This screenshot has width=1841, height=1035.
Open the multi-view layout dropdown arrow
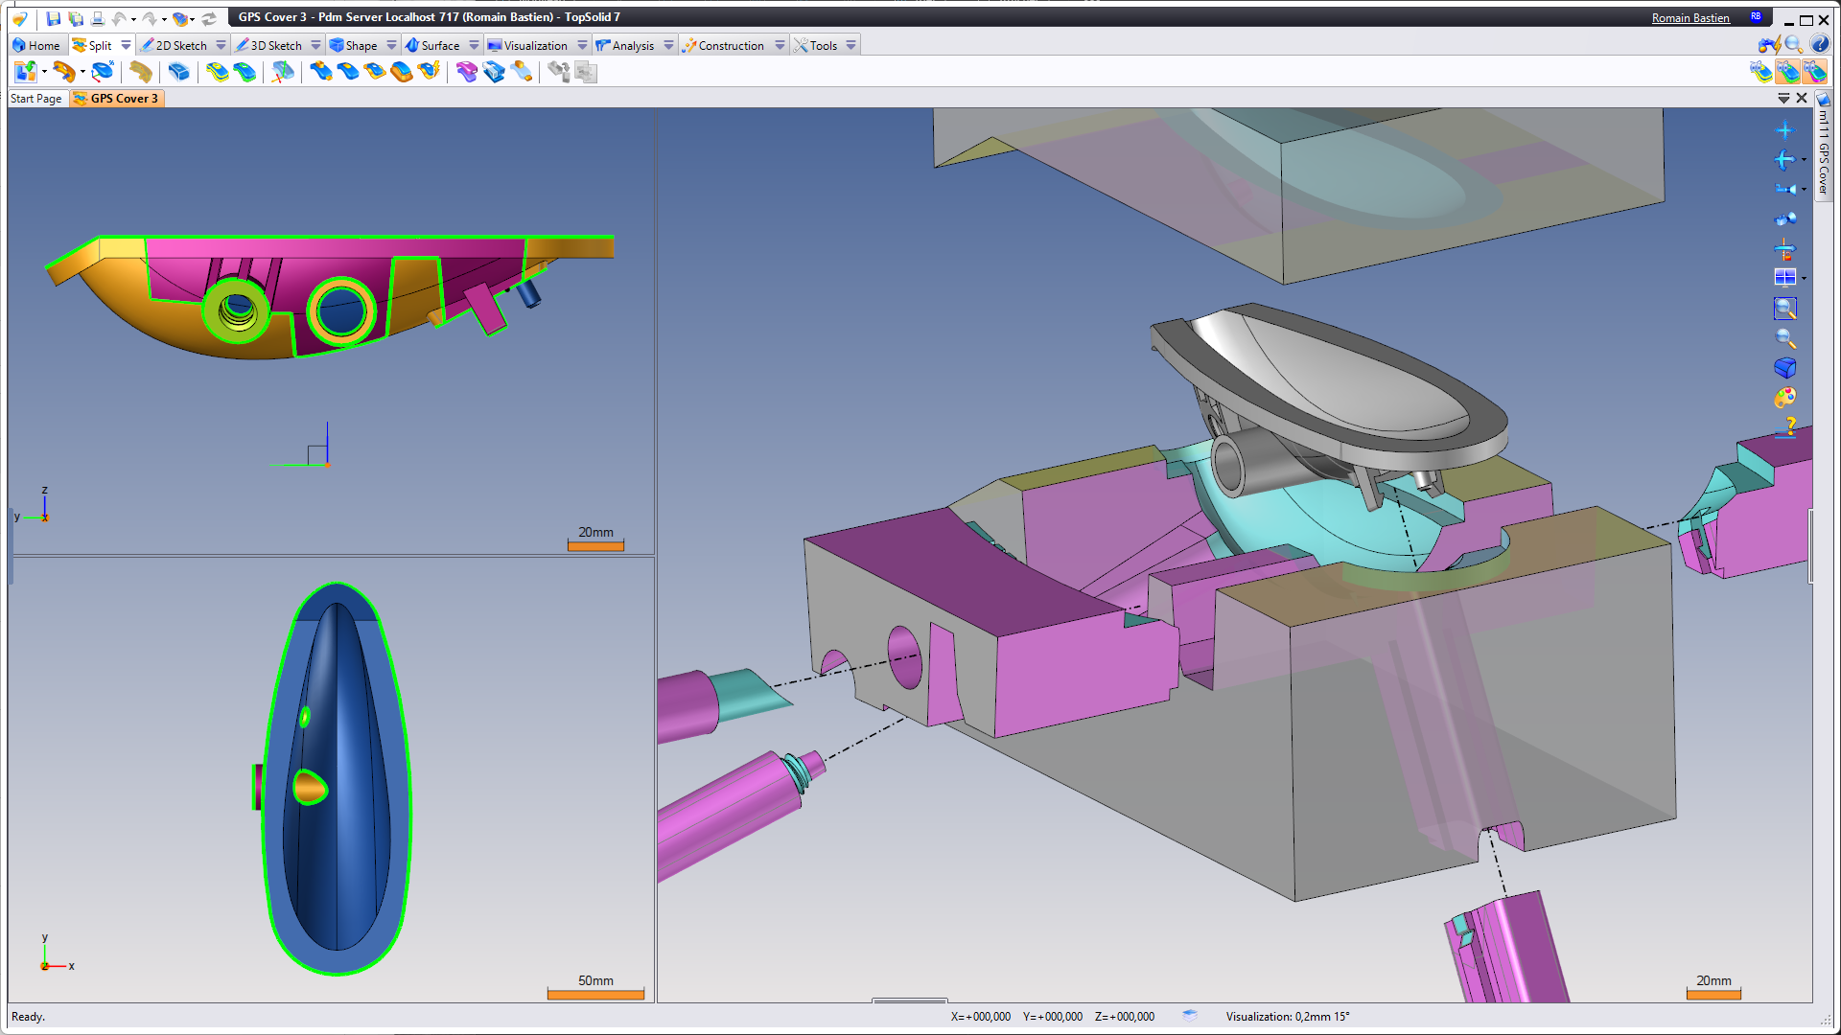click(1804, 278)
